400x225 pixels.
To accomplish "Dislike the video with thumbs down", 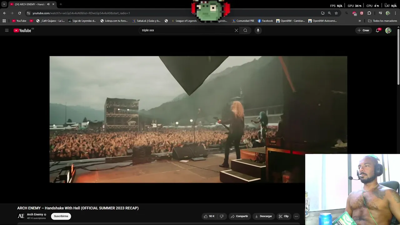I will [x=222, y=216].
